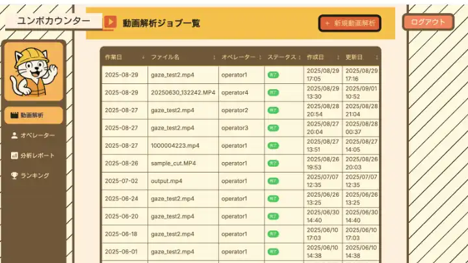Click the orange play icon beside the page title
The height and width of the screenshot is (263, 468).
coord(110,22)
